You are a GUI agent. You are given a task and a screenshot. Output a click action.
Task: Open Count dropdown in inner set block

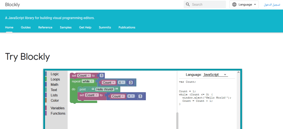92,95
